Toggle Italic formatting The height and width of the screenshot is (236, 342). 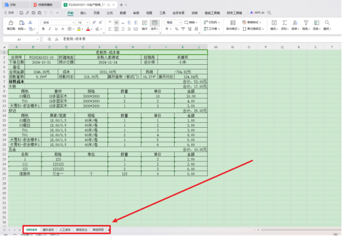point(49,29)
